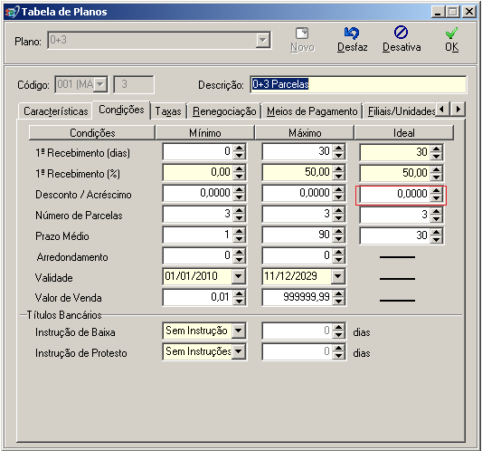
Task: Open the Instrução de Protesto dropdown
Action: click(238, 351)
